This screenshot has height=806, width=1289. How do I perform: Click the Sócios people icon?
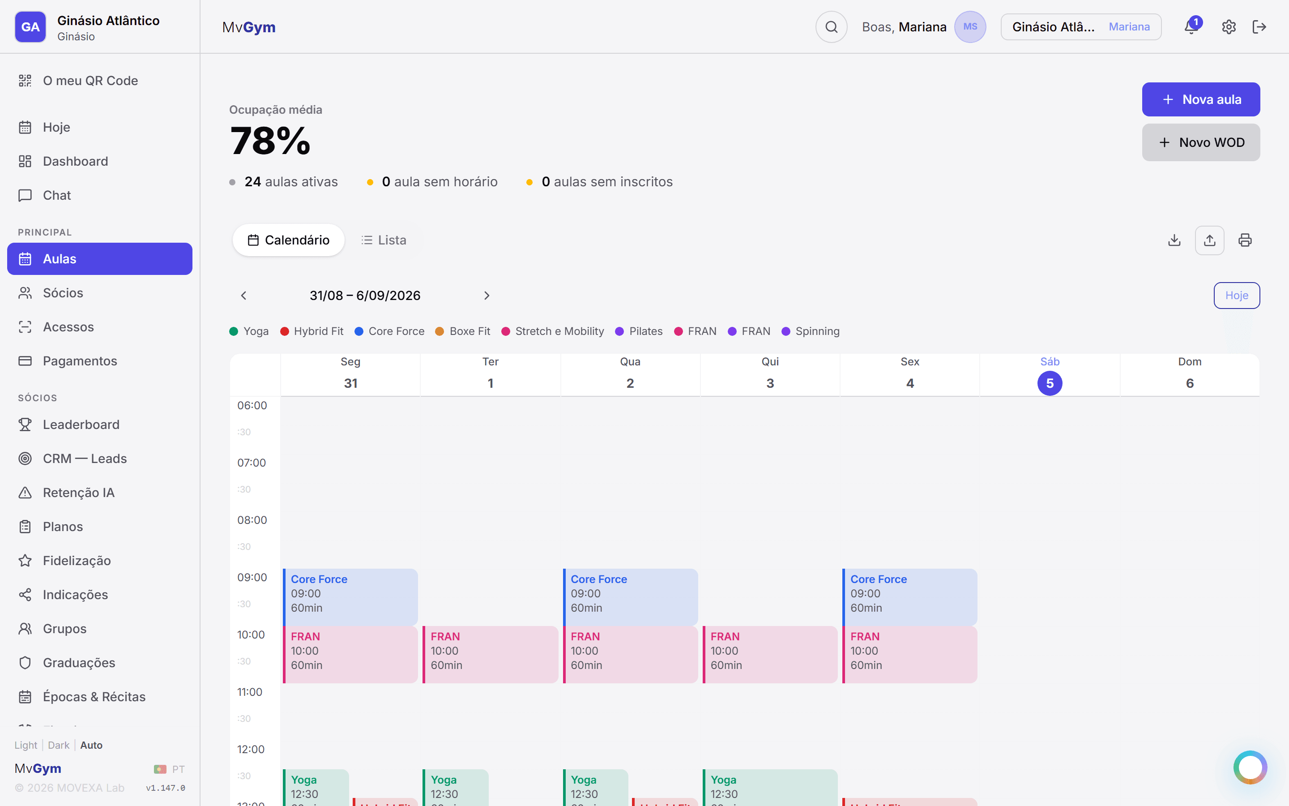point(25,293)
